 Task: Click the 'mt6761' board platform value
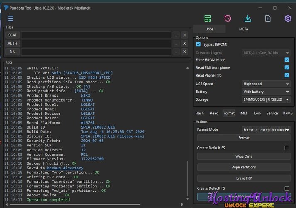pyautogui.click(x=88, y=123)
